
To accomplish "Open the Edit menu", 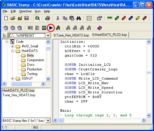I will (x=13, y=11).
